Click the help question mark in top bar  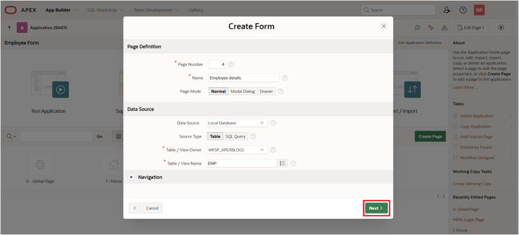[463, 10]
